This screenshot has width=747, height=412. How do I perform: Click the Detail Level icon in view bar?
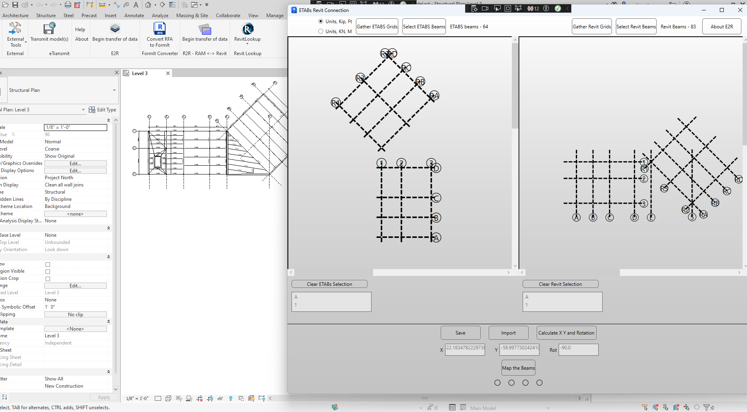[158, 398]
